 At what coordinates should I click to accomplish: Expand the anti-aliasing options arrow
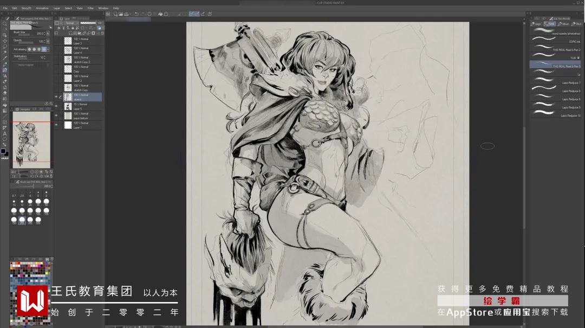coord(48,49)
